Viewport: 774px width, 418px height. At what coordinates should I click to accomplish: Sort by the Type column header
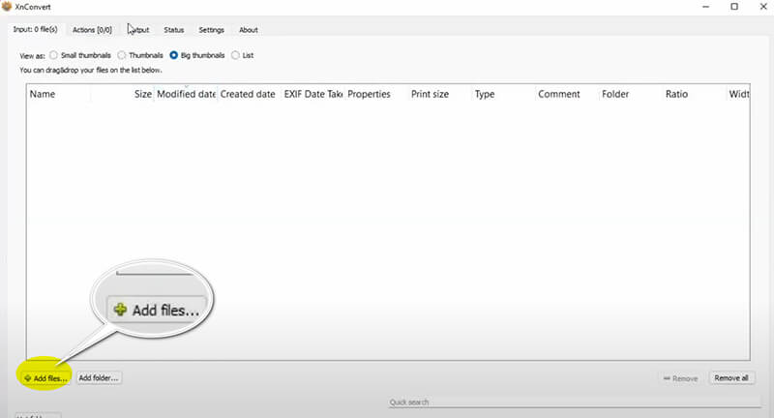click(504, 94)
